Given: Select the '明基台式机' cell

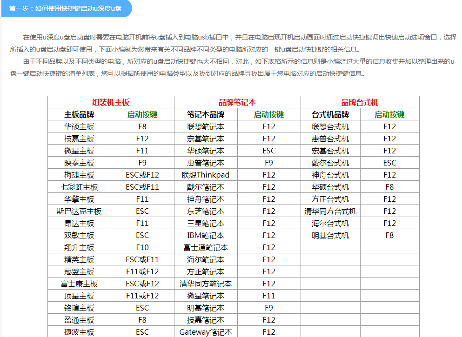Looking at the screenshot, I should click(x=330, y=235).
